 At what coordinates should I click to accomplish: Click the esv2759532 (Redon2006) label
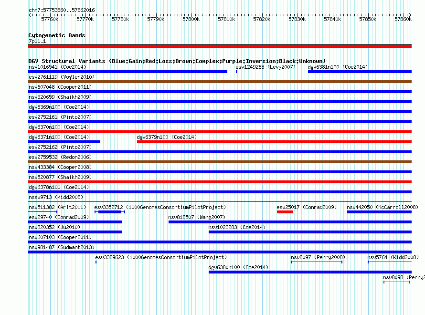pos(60,157)
